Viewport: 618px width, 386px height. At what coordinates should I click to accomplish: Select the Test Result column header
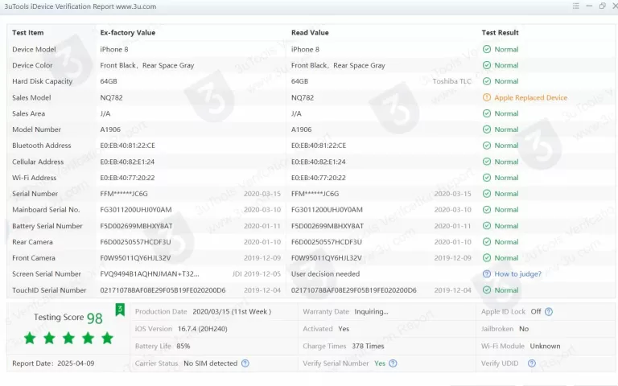click(x=500, y=33)
